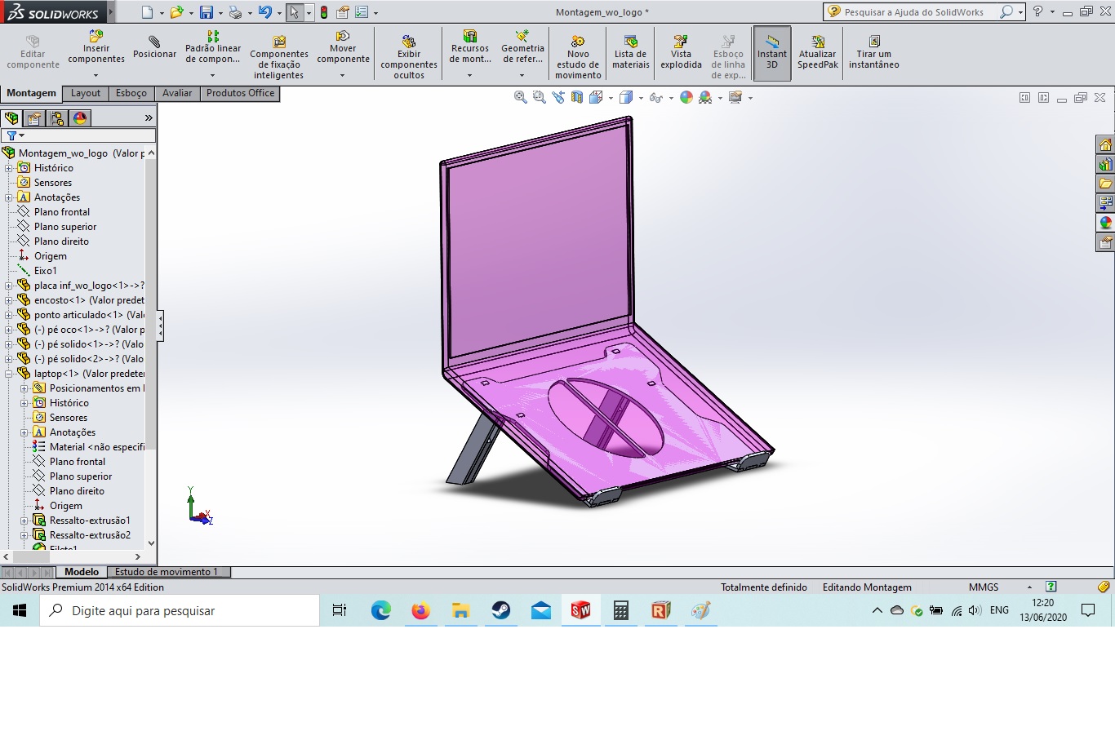Open the Produtos Office tab
Image resolution: width=1115 pixels, height=740 pixels.
coord(240,93)
